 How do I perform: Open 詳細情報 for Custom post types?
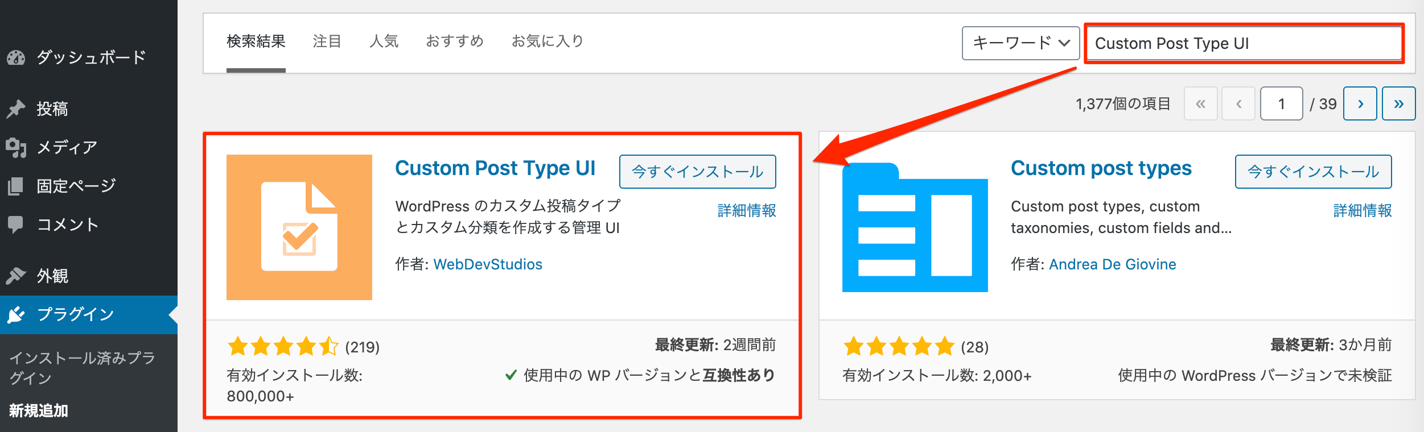[1362, 211]
